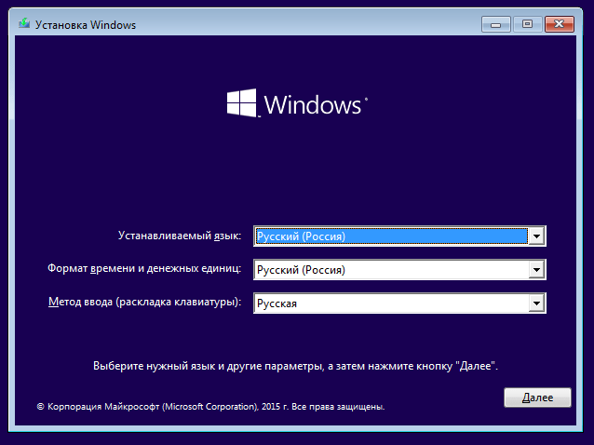Click the Выберите нужный язык instruction text

point(296,367)
